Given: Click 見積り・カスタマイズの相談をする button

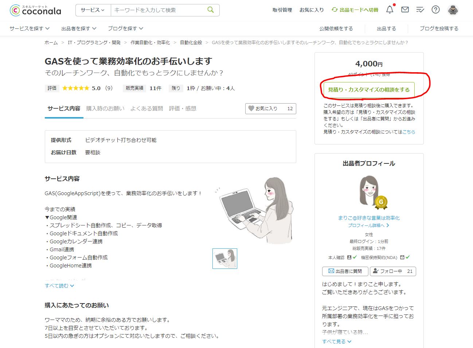Looking at the screenshot, I should 369,89.
